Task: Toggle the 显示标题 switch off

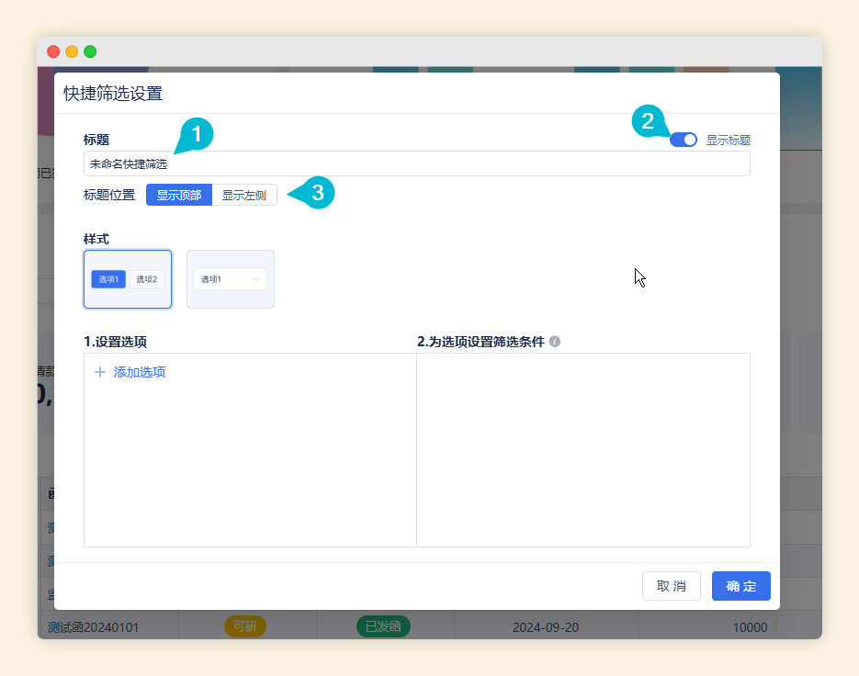Action: (684, 140)
